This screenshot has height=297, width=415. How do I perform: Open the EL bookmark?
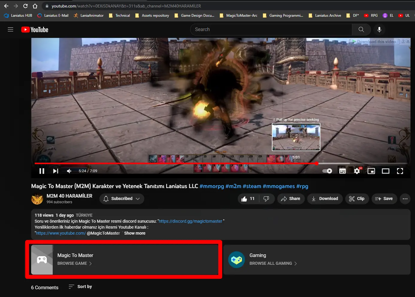[388, 16]
